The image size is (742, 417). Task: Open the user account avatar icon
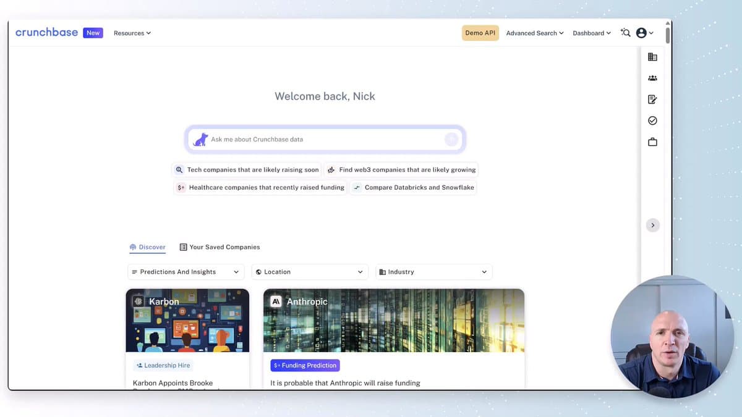click(x=641, y=33)
